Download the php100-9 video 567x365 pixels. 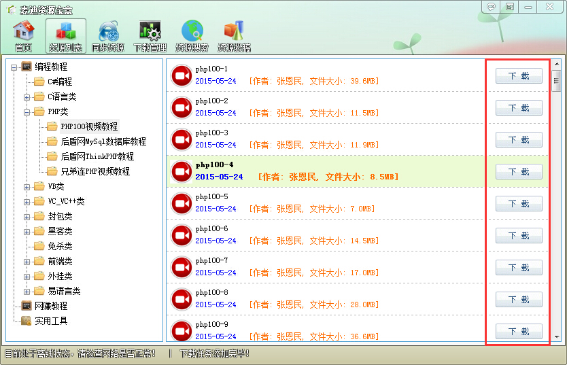(x=519, y=332)
